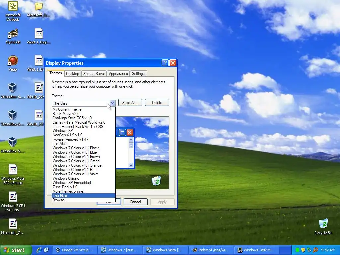Choose Black Mesa v2.0 theme
The height and width of the screenshot is (255, 340).
click(x=83, y=114)
